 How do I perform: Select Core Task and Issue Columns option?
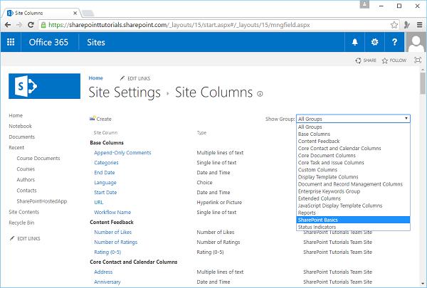[353, 163]
